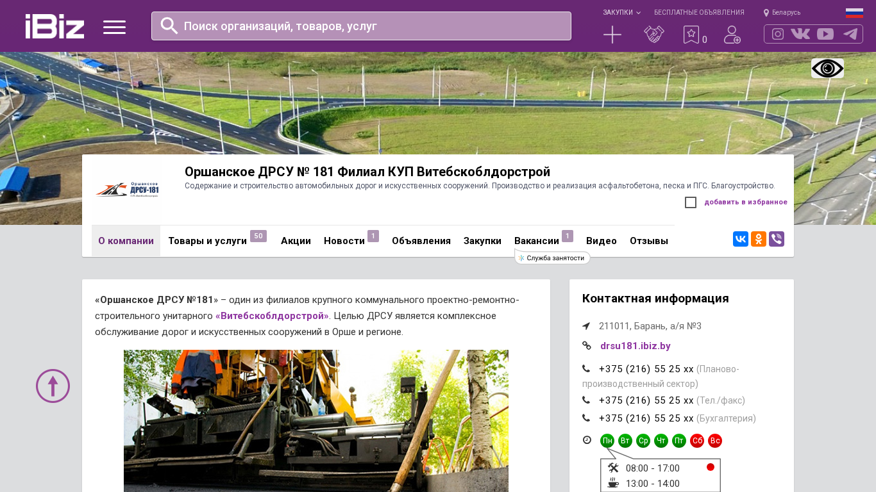The width and height of the screenshot is (876, 492).
Task: Reveal the Тел./факс phone number
Action: click(x=646, y=400)
